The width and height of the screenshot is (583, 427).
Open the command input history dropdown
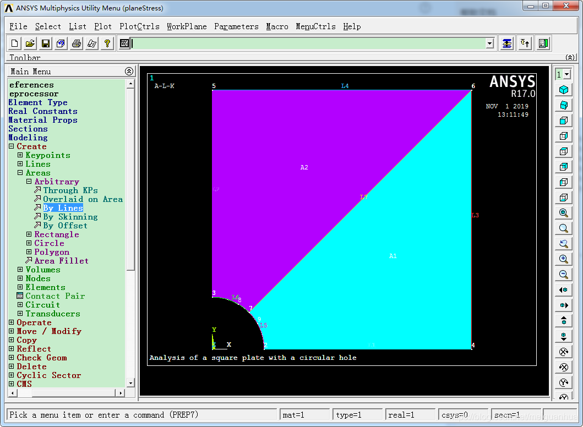(489, 43)
